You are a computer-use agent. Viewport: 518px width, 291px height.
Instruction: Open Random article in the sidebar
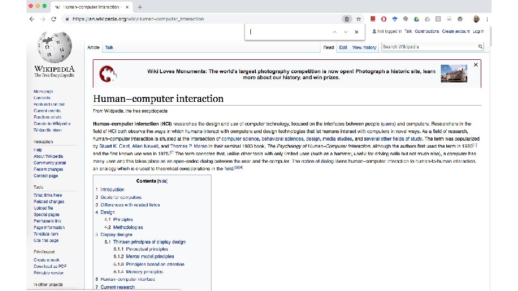[47, 117]
